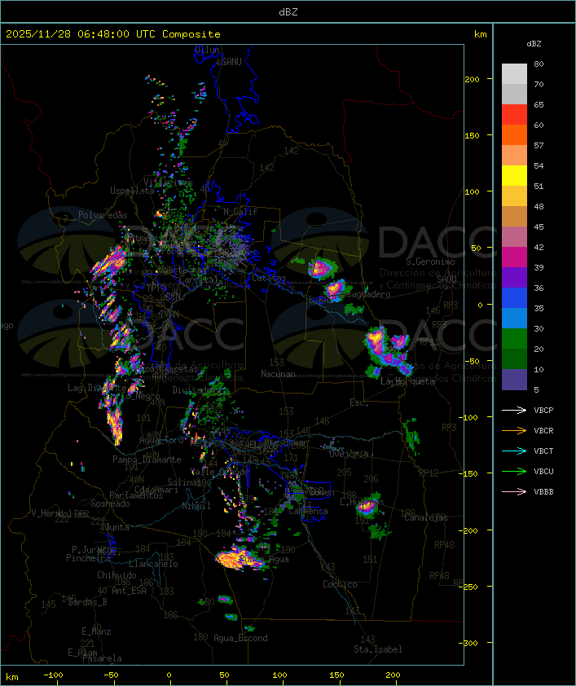
Task: Click the Agua_Toro place label
Action: (162, 440)
